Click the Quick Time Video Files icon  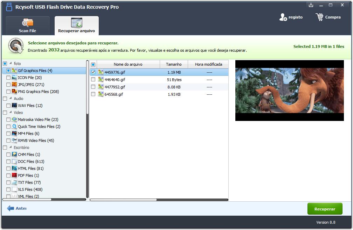point(14,126)
